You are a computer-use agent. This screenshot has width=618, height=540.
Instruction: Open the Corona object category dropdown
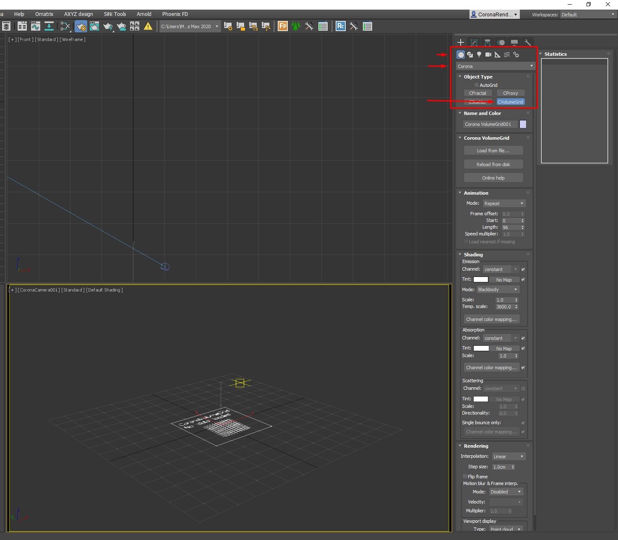495,66
